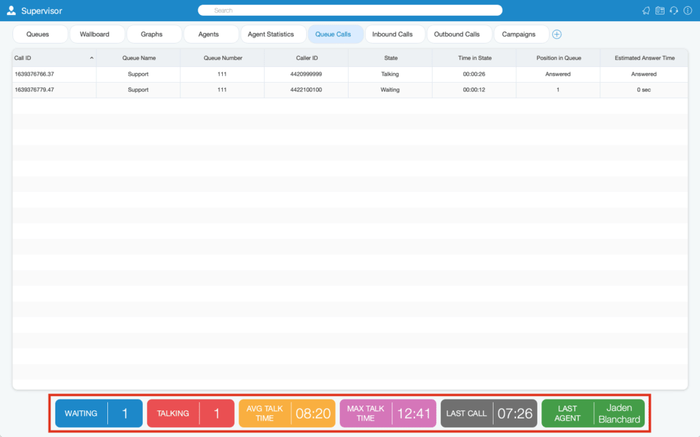Open the three-dot more options icon
The width and height of the screenshot is (700, 437).
coord(688,11)
